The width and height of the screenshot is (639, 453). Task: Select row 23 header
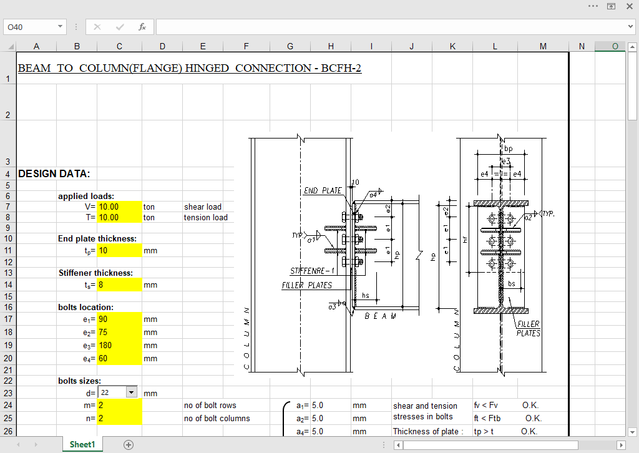8,393
